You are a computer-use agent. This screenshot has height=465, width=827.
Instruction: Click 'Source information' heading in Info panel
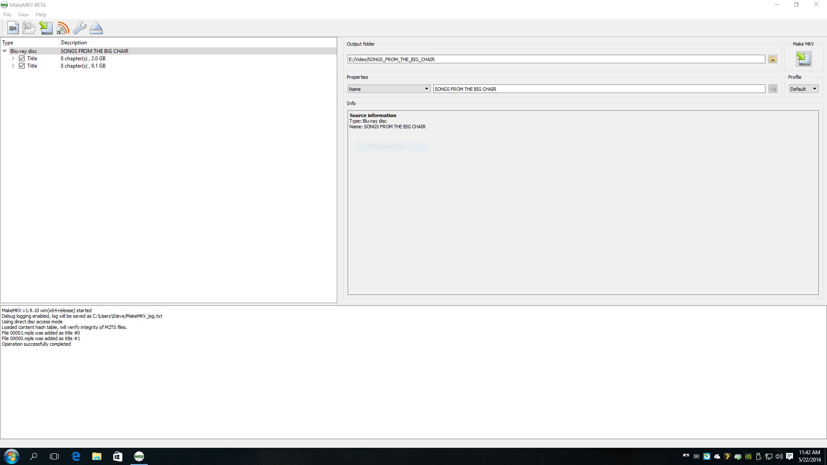pyautogui.click(x=373, y=115)
